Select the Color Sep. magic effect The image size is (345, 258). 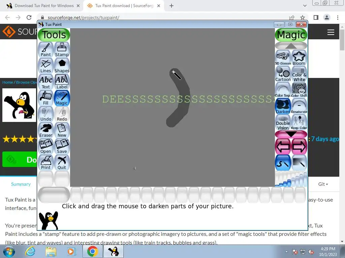(x=283, y=90)
